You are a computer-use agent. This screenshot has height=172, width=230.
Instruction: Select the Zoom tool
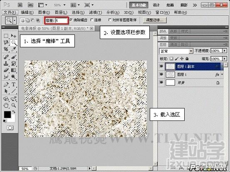pos(13,105)
